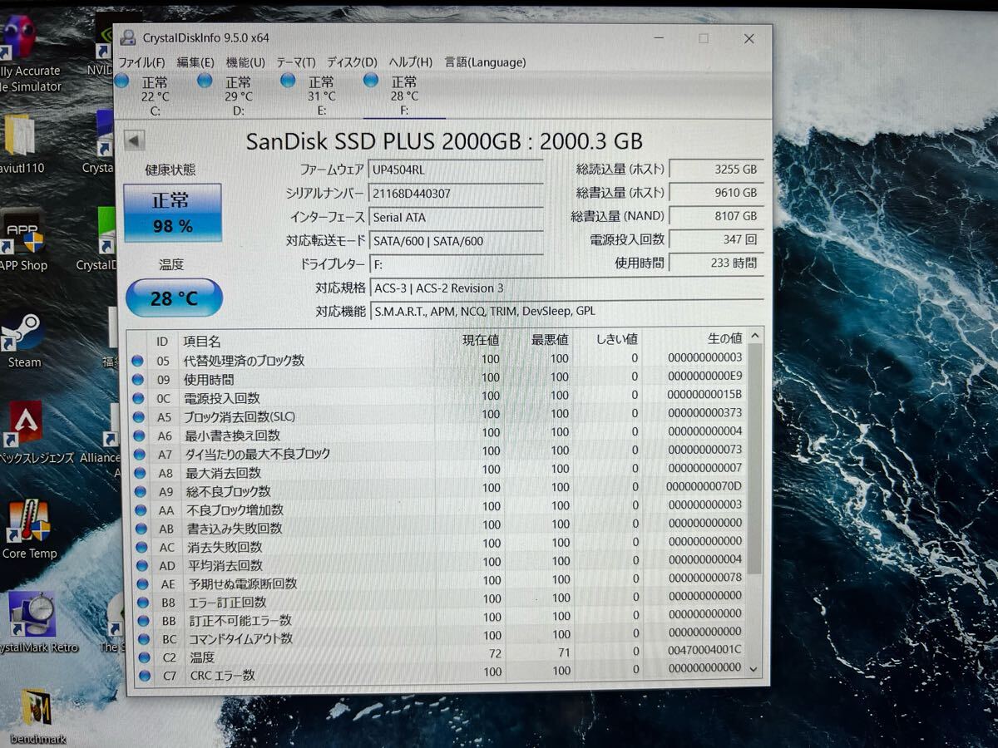This screenshot has height=748, width=998.
Task: Click the status dot for attribute 0C
Action: click(x=139, y=398)
